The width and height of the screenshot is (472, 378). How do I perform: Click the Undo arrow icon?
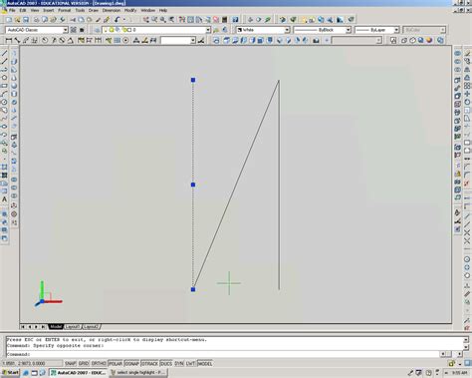coord(118,20)
